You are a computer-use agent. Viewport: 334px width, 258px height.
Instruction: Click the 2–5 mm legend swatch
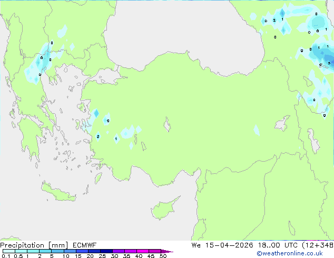click(45, 251)
